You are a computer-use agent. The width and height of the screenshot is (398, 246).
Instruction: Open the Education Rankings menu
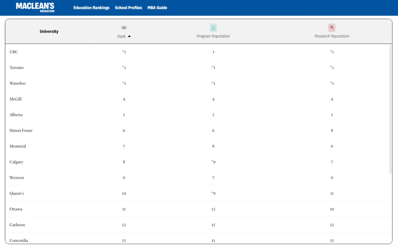[91, 8]
